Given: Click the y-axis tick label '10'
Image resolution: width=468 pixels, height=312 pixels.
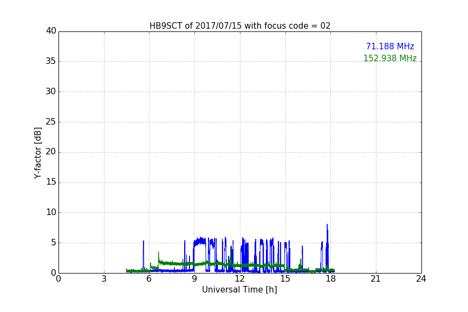Looking at the screenshot, I should 51,212.
